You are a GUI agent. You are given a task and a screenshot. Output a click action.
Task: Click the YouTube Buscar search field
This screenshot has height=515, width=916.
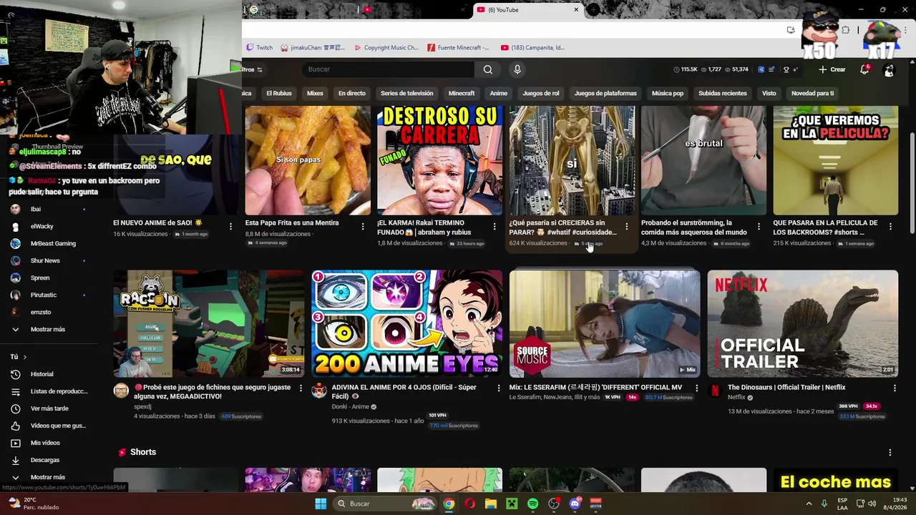point(388,69)
